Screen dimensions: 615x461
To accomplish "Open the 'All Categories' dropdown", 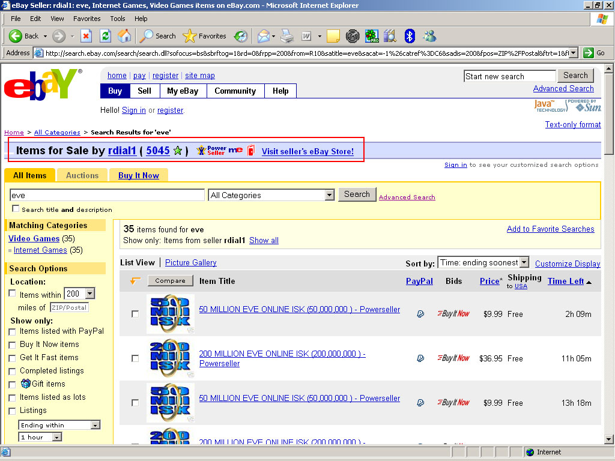I will click(x=329, y=195).
